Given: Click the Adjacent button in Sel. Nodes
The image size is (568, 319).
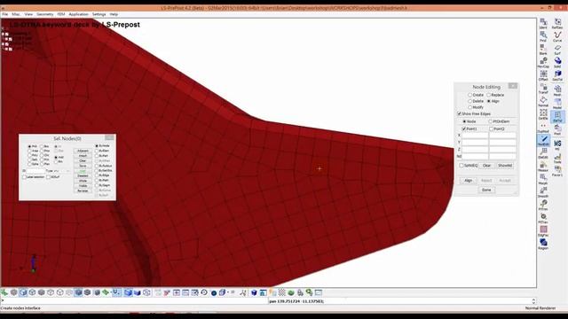Looking at the screenshot, I should [x=83, y=151].
